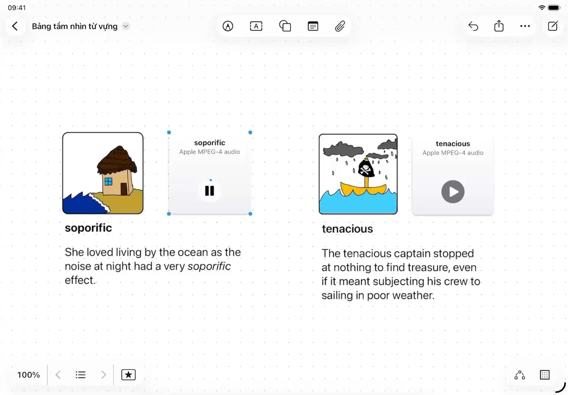Select the pen drawing tool
568x395 pixels.
pyautogui.click(x=228, y=26)
